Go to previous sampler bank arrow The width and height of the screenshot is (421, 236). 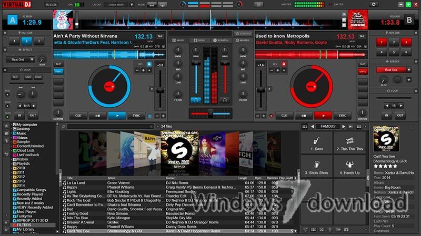(x=313, y=126)
